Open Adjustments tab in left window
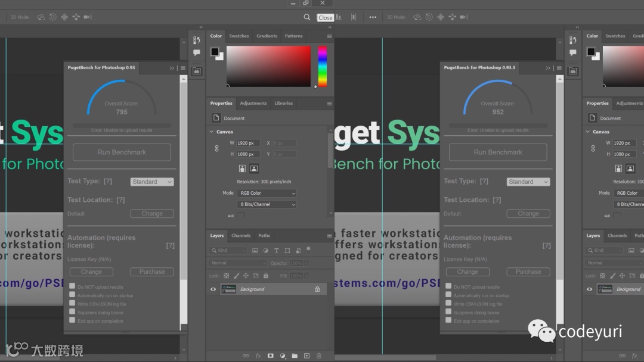 tap(253, 104)
